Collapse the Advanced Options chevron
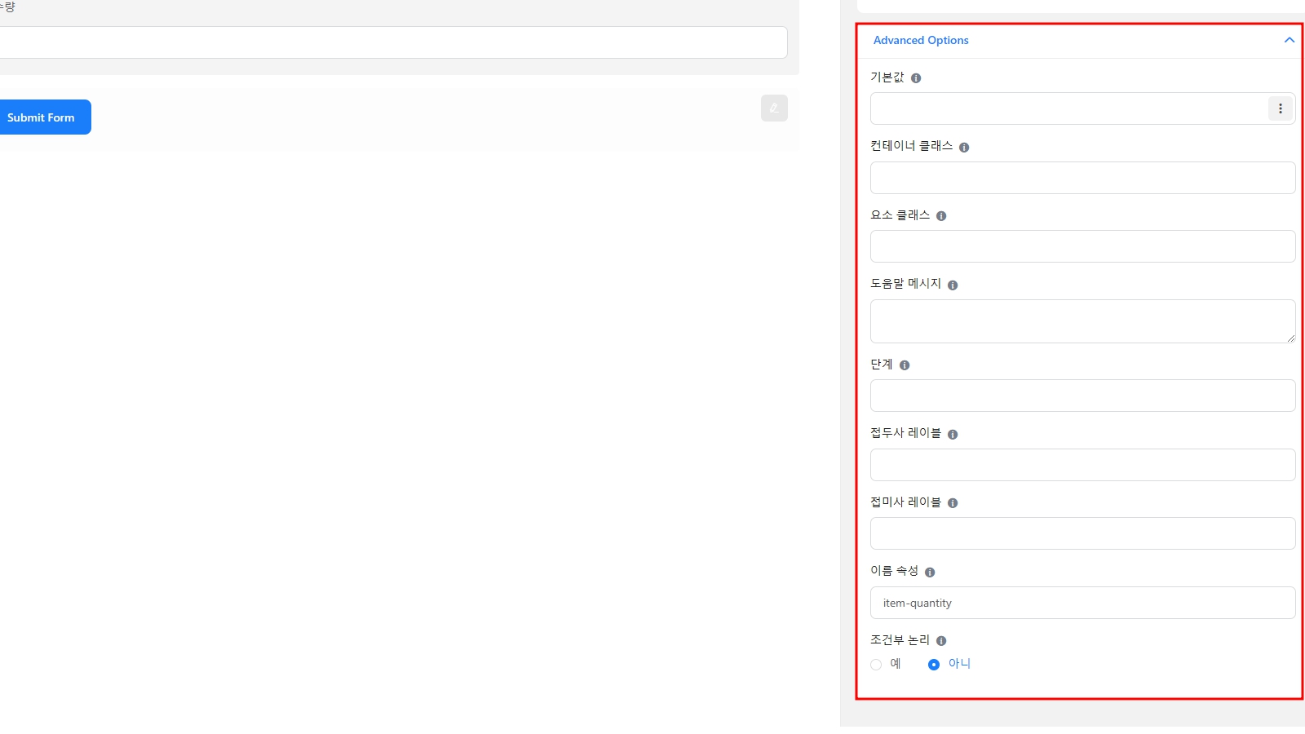The height and width of the screenshot is (734, 1305). click(x=1289, y=40)
